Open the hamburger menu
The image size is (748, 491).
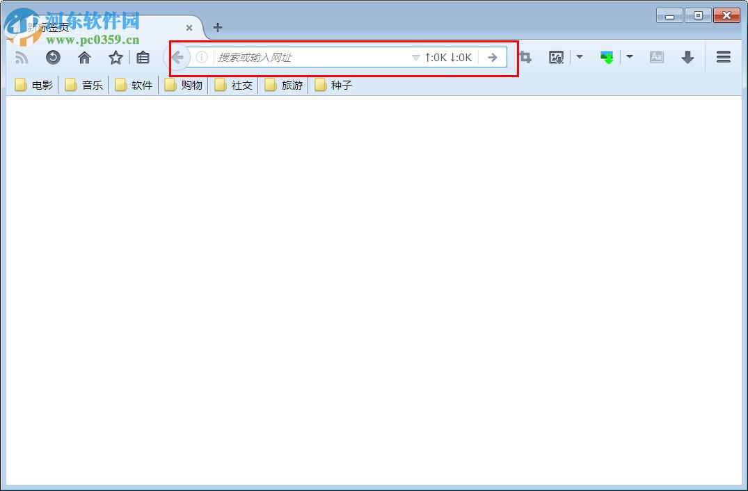(x=724, y=57)
